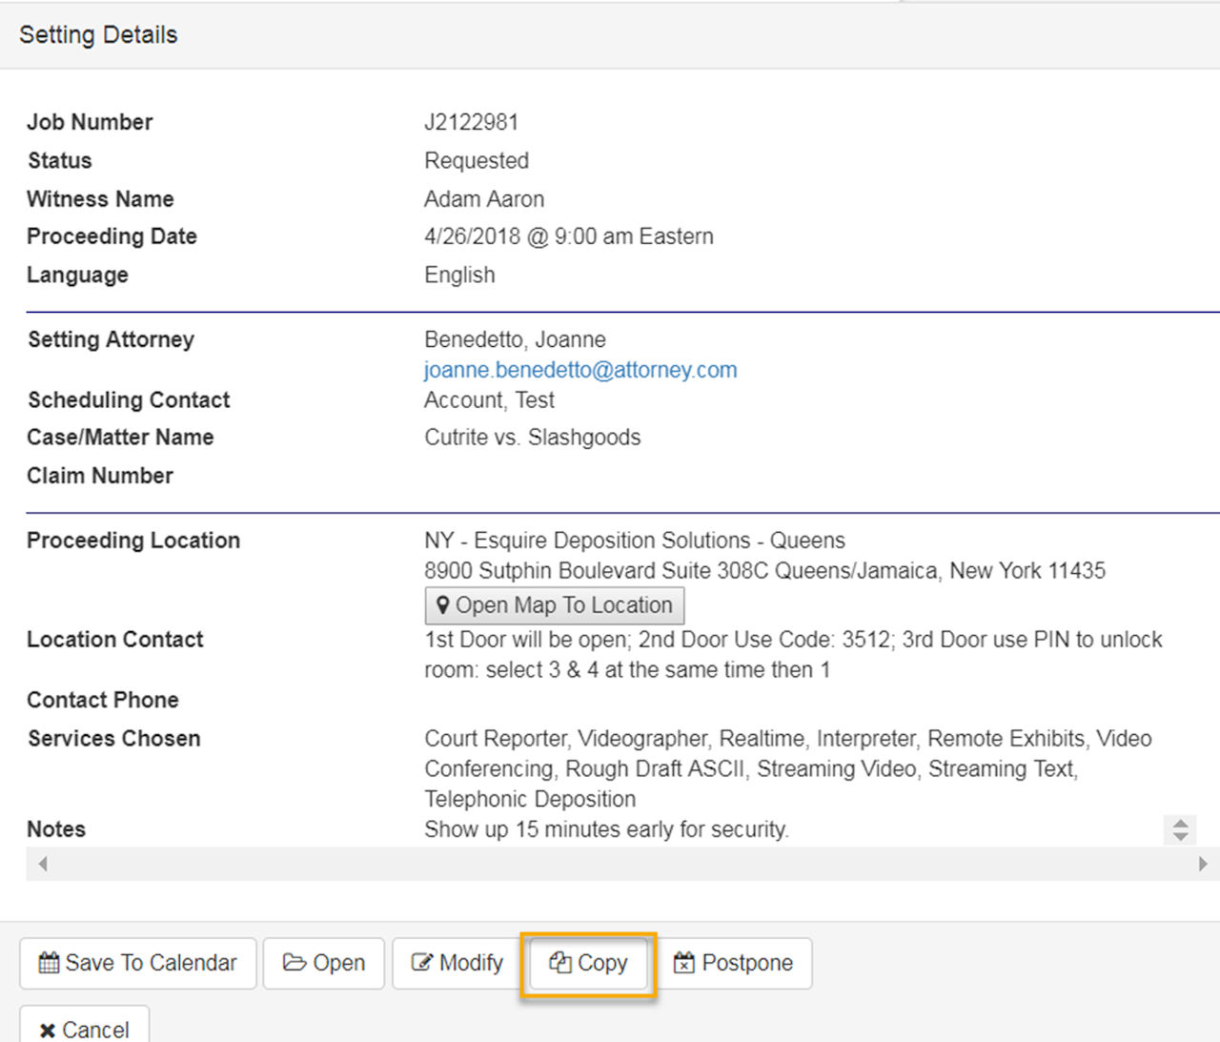This screenshot has height=1042, width=1220.
Task: Click the duplicate icon on the Copy button
Action: point(559,963)
